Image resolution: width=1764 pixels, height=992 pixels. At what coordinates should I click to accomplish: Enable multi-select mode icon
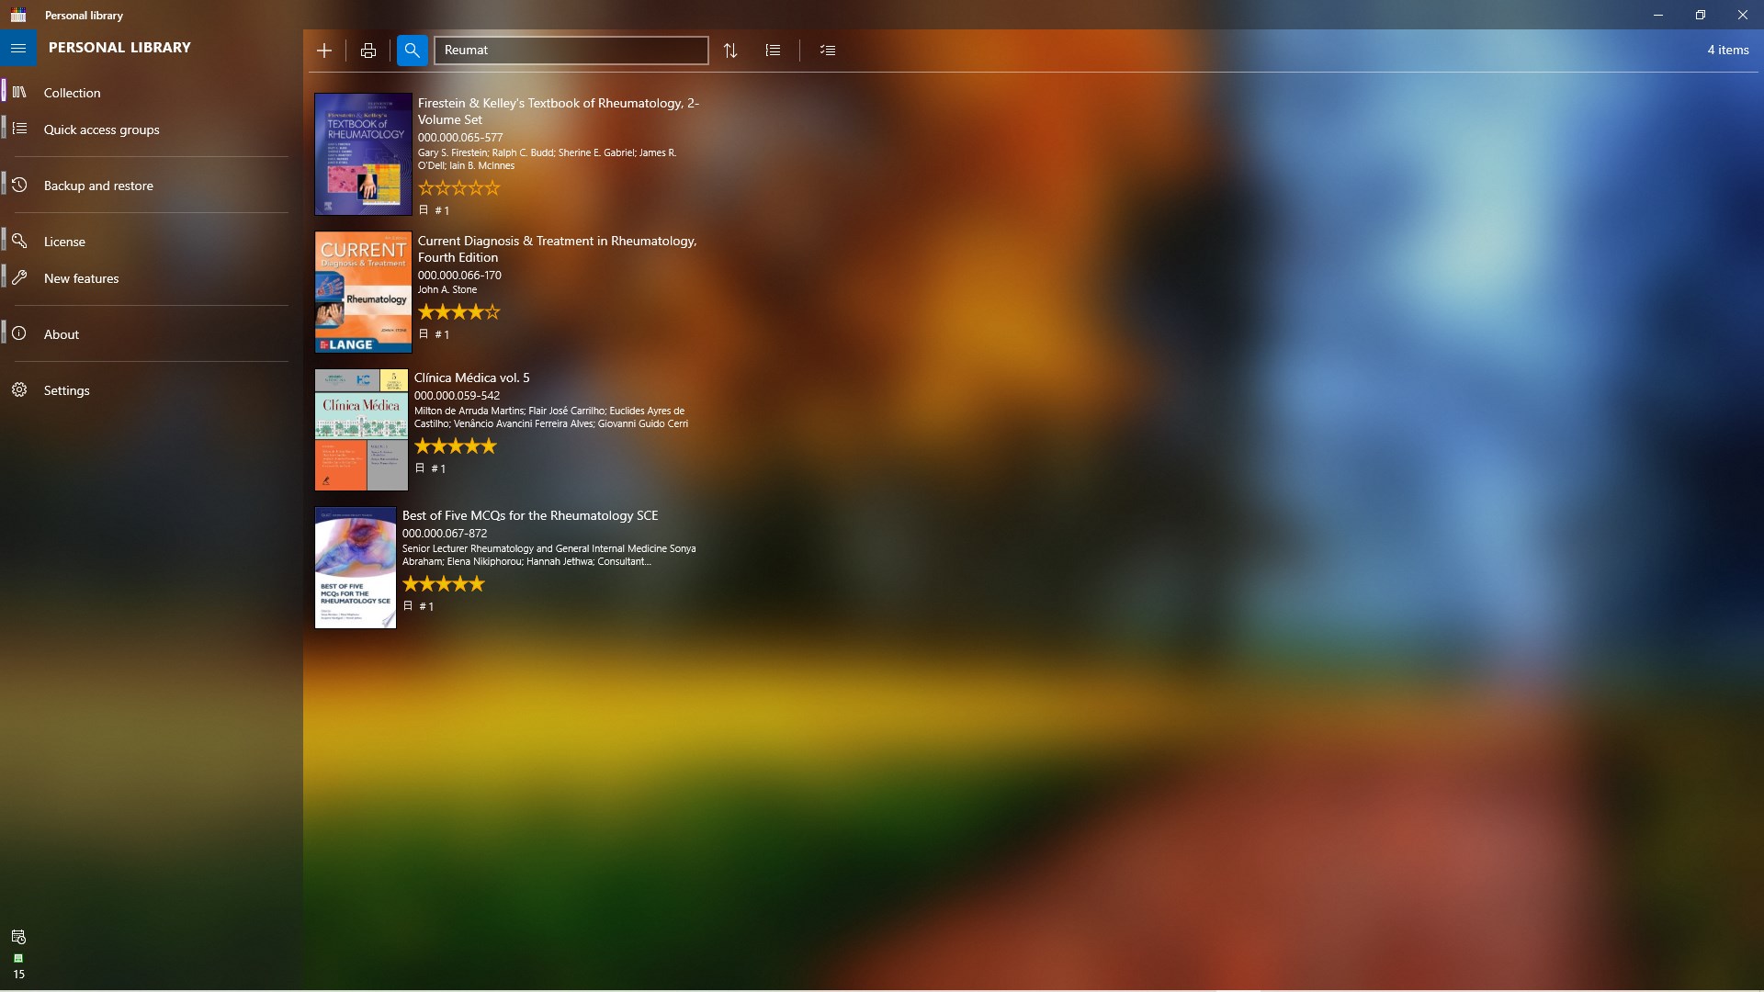pyautogui.click(x=827, y=51)
